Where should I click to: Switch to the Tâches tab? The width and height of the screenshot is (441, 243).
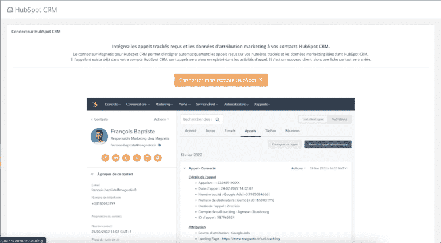point(270,131)
